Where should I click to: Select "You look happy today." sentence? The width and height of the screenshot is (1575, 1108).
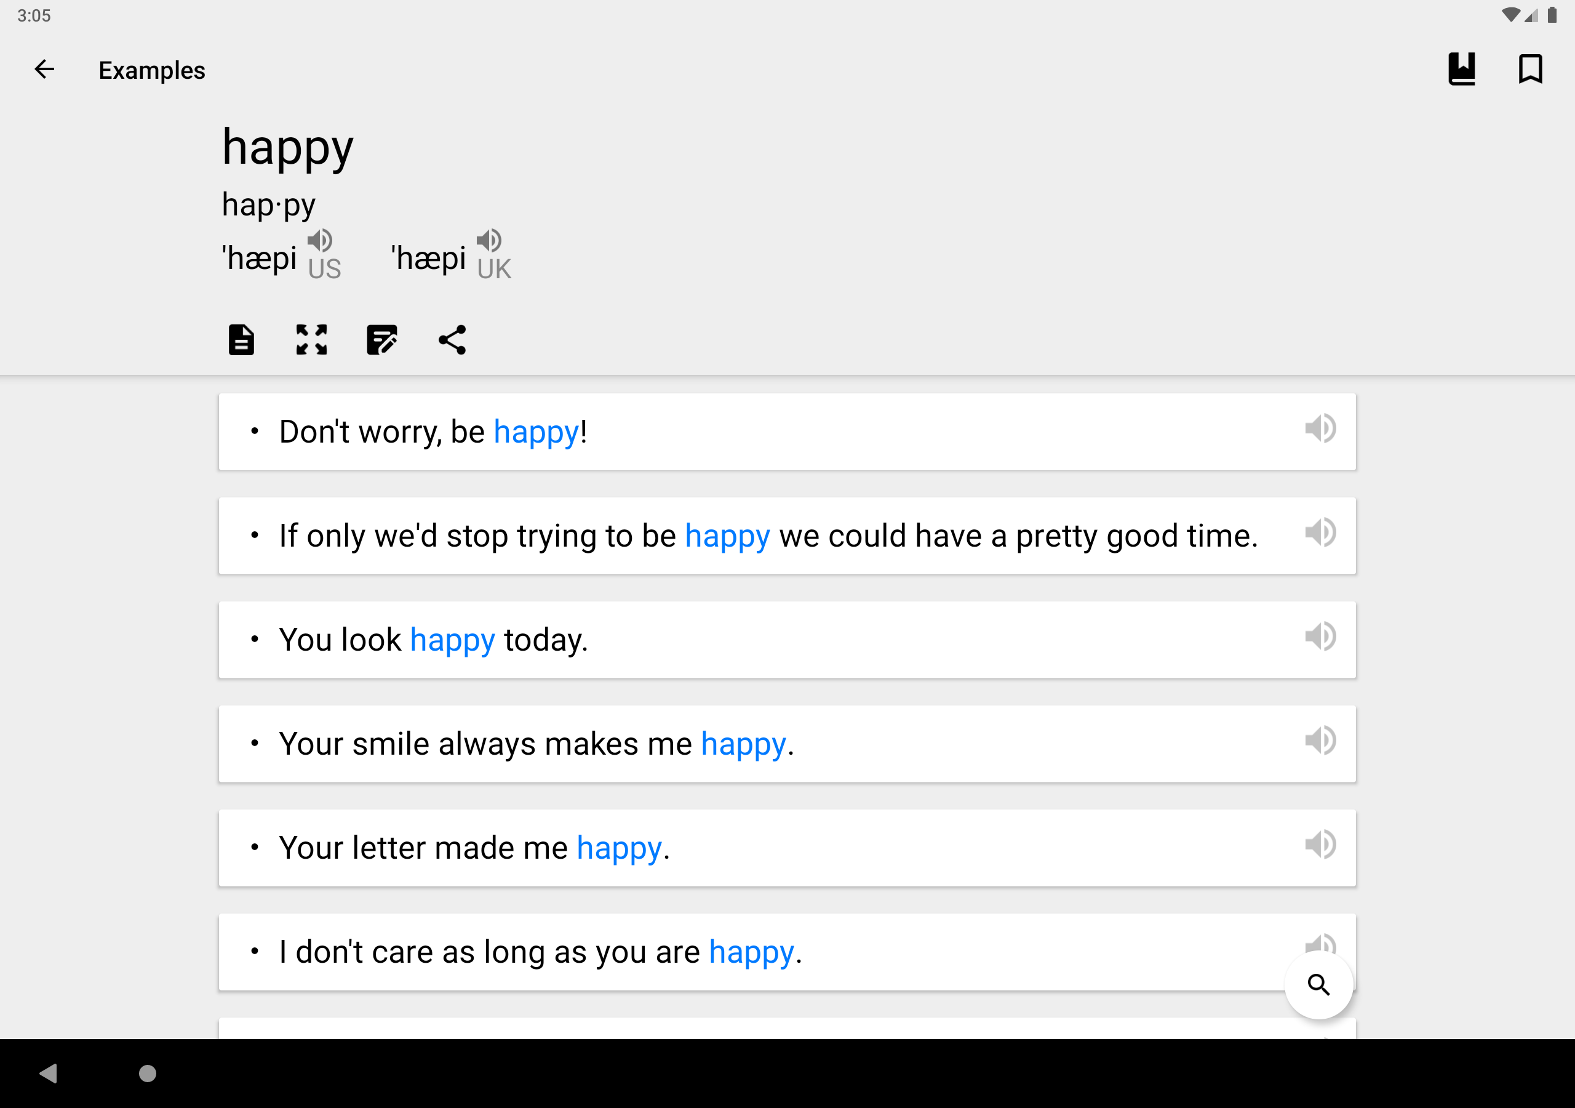[787, 640]
